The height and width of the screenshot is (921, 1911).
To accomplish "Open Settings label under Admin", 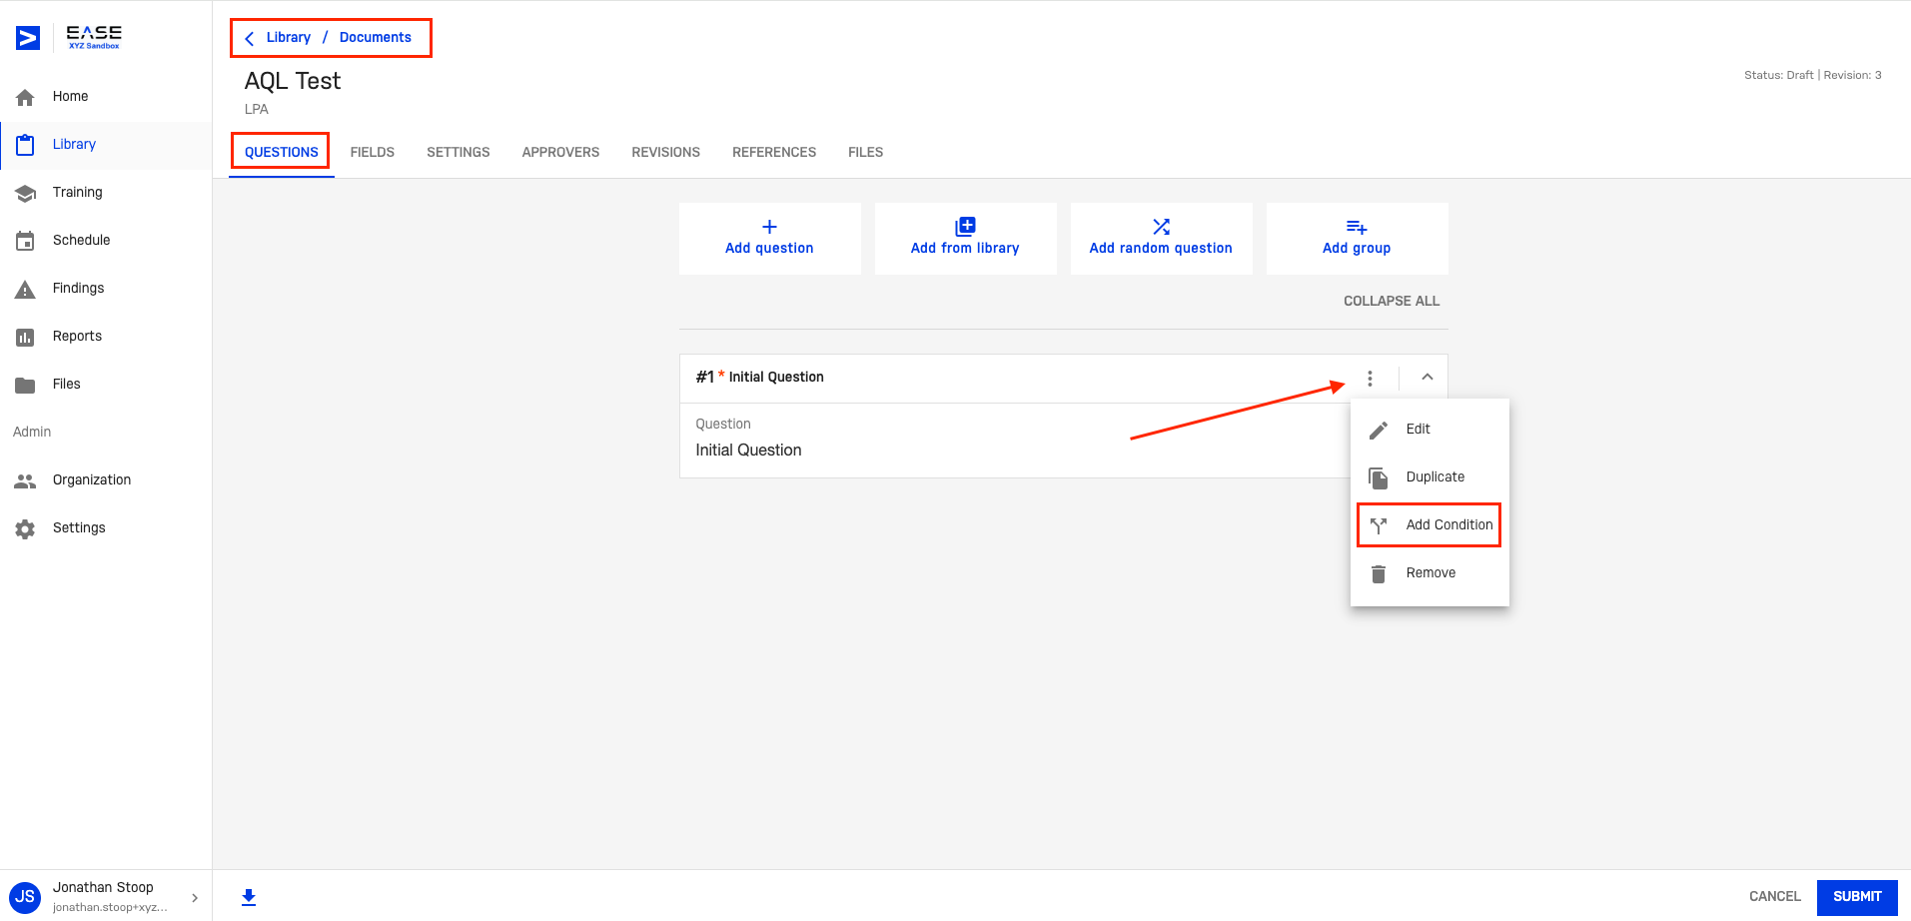I will 79,528.
